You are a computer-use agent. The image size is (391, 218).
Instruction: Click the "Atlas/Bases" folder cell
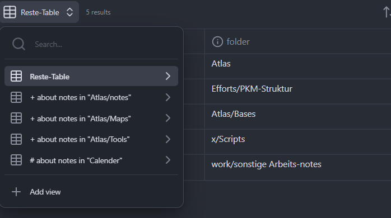(x=298, y=116)
